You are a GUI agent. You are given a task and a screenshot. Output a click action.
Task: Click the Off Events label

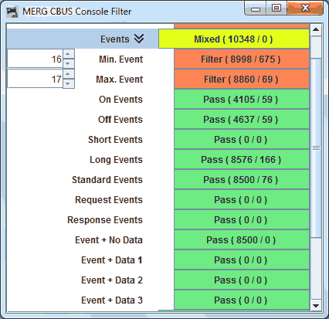120,120
